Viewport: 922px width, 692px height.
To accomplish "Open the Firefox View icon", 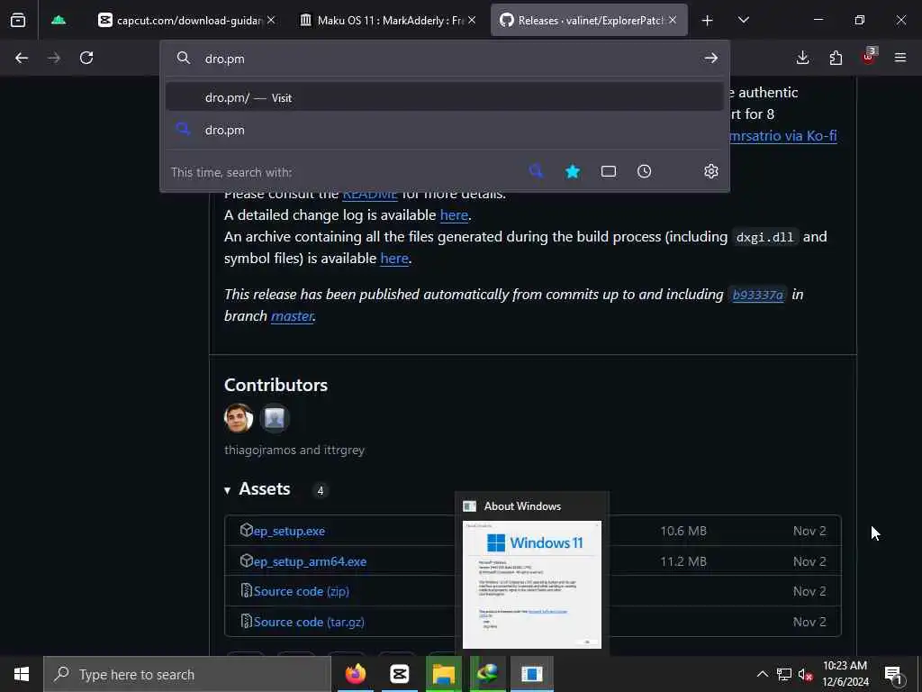I will (x=18, y=20).
